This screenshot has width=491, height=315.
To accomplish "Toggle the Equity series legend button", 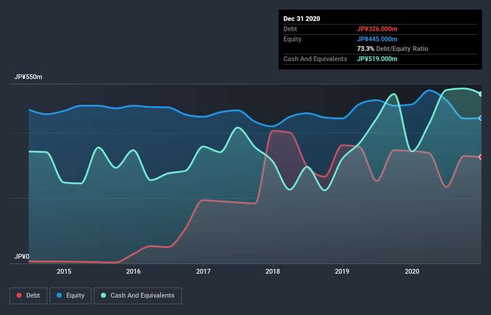I will click(71, 296).
